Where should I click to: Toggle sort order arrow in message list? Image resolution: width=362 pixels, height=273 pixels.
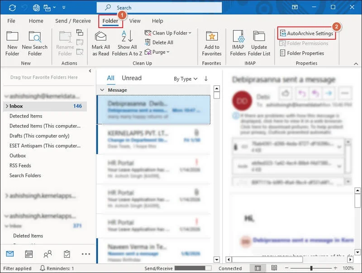[206, 79]
